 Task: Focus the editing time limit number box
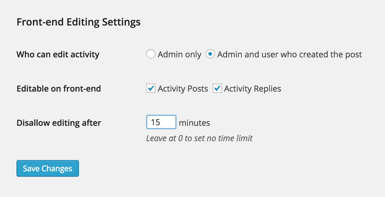[x=161, y=122]
